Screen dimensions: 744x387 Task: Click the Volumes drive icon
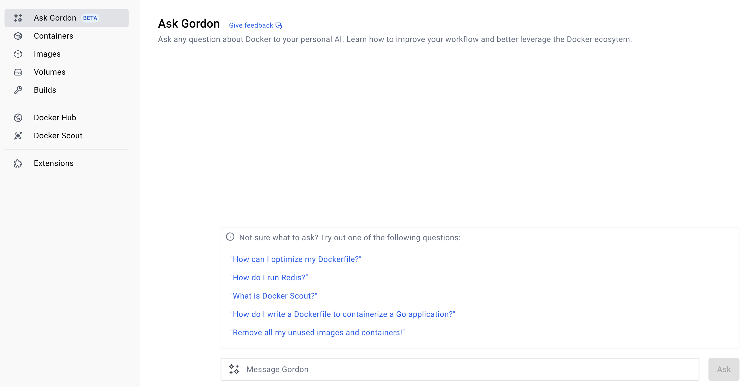tap(18, 72)
